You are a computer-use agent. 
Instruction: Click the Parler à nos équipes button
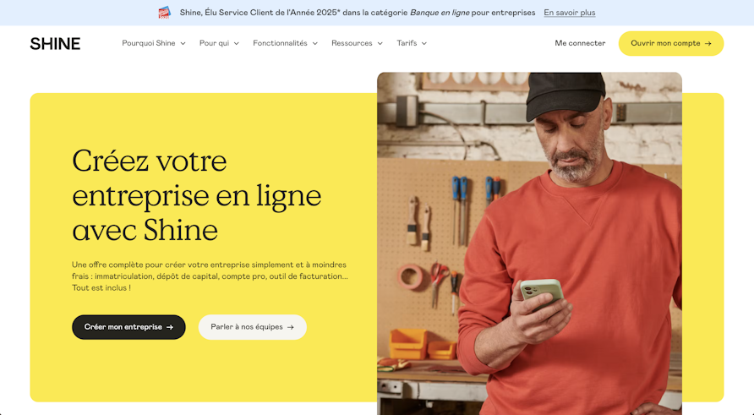(x=253, y=327)
